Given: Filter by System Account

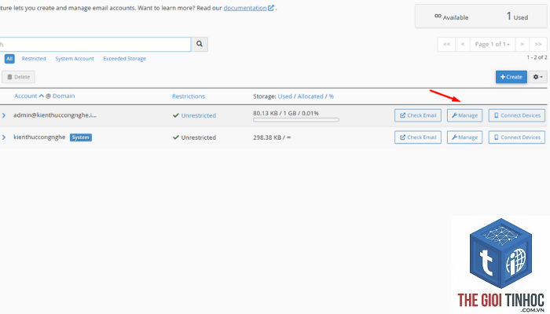Looking at the screenshot, I should coord(75,59).
